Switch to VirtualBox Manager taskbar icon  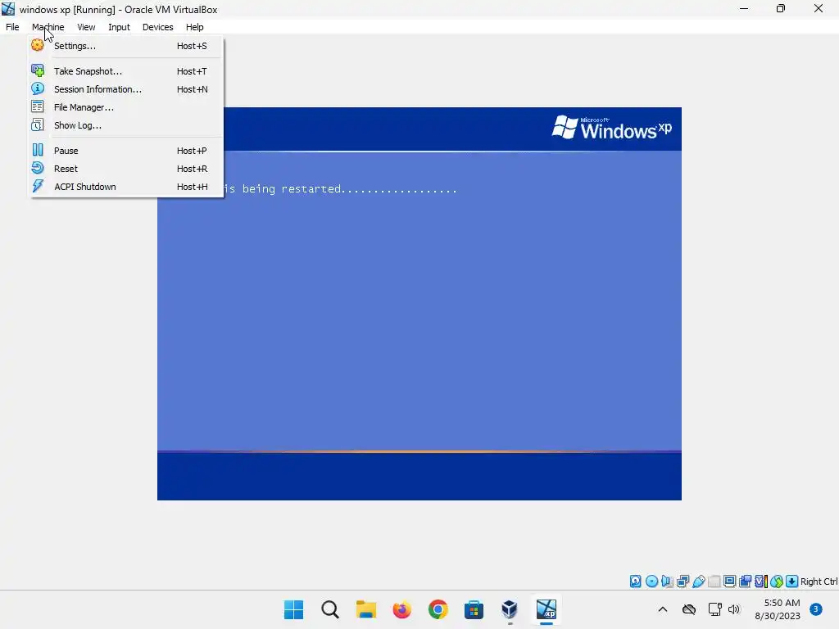click(x=510, y=609)
